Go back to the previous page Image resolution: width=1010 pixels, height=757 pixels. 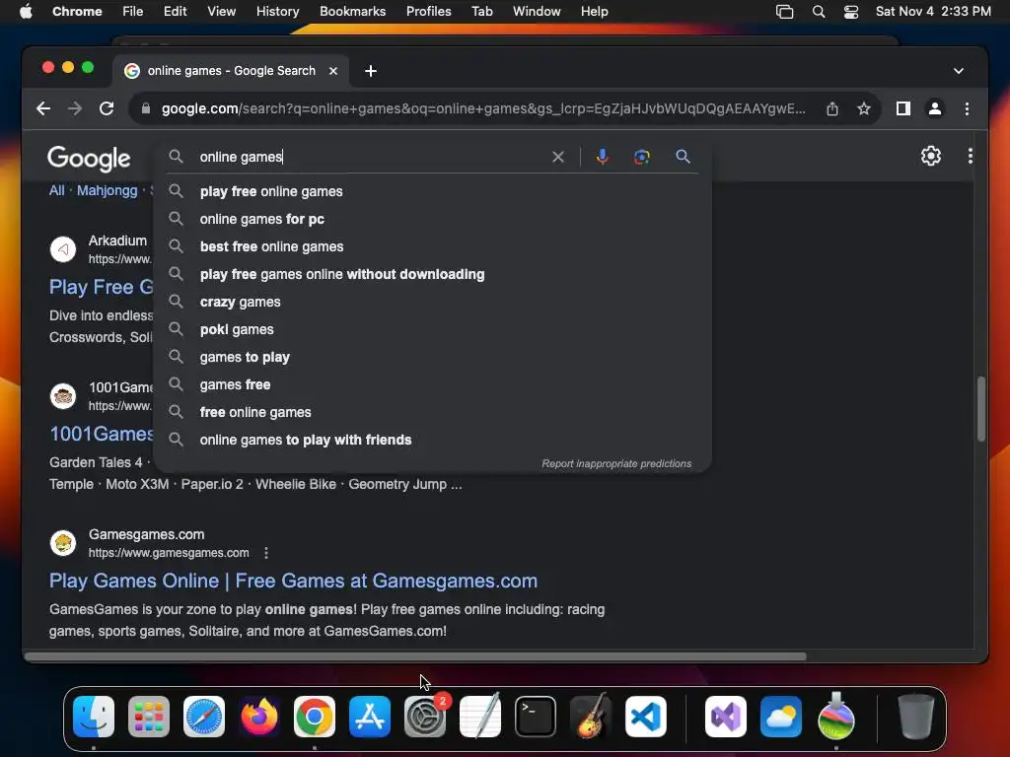click(43, 108)
